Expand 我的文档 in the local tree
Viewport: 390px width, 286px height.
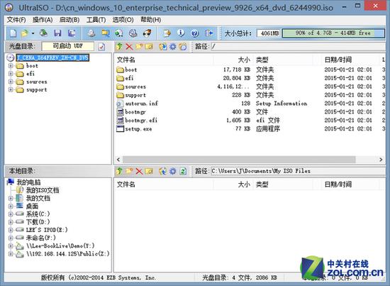tap(11, 199)
